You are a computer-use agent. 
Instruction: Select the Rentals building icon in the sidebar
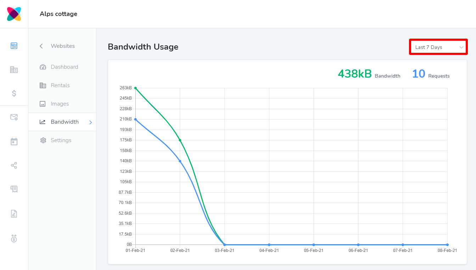tap(14, 69)
